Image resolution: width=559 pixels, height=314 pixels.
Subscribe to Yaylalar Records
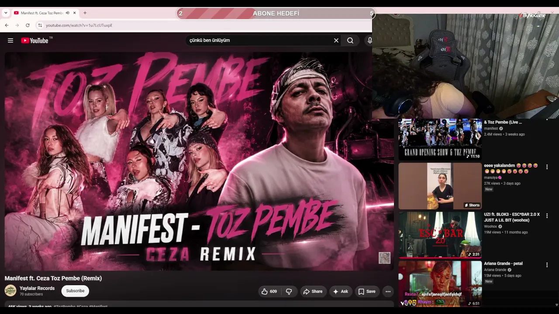[x=75, y=291]
